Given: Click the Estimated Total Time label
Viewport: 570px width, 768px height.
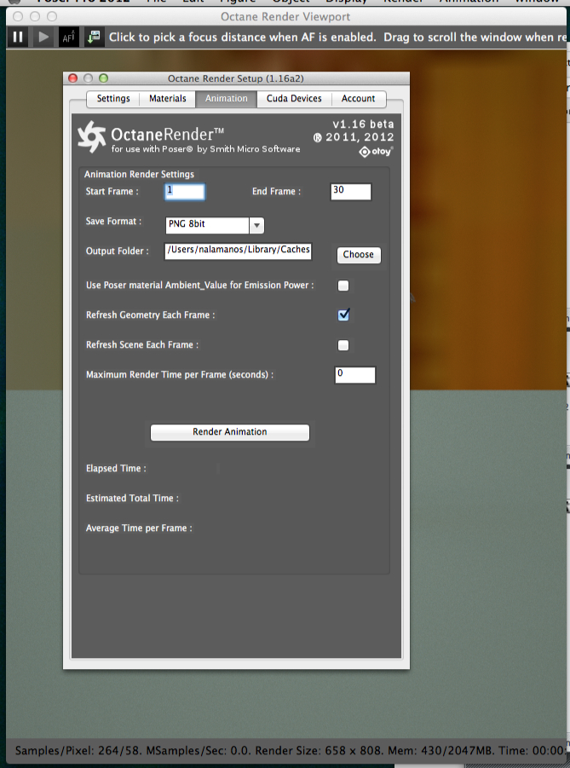Looking at the screenshot, I should point(132,498).
